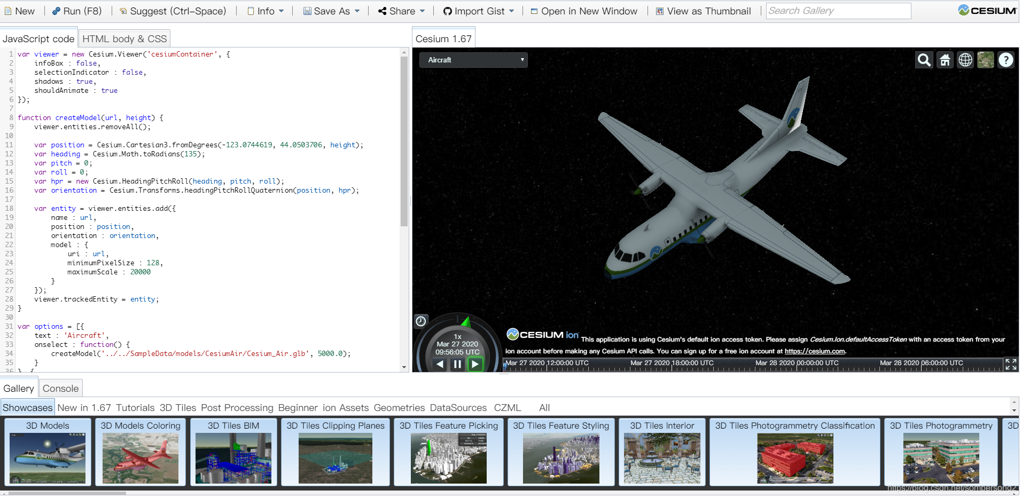Select DataSources gallery category

coord(458,408)
